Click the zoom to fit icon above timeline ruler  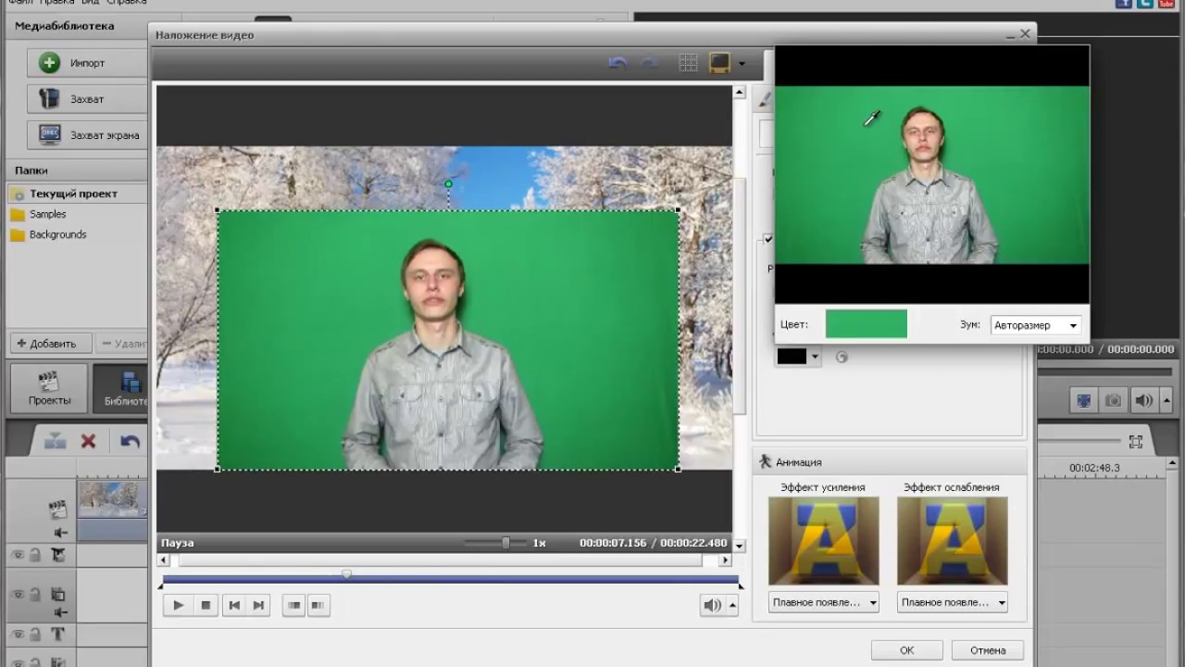(1135, 442)
